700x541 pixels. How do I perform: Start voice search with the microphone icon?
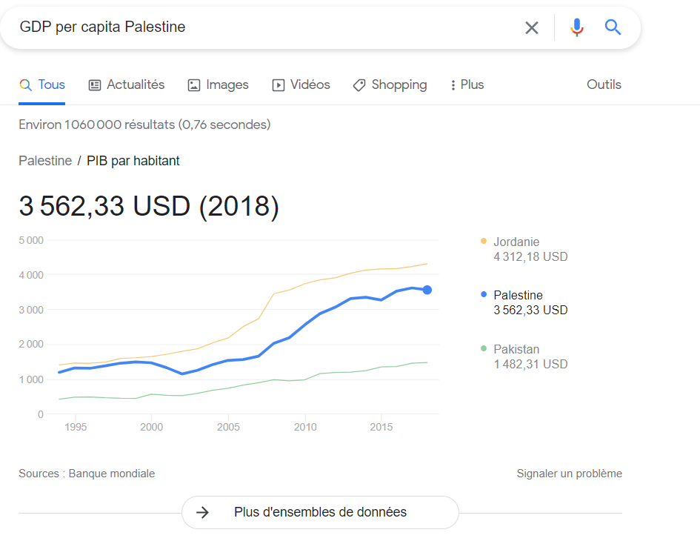tap(577, 27)
